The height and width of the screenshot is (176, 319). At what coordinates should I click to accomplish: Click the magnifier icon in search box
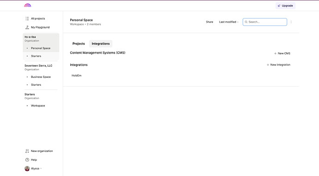[246, 22]
